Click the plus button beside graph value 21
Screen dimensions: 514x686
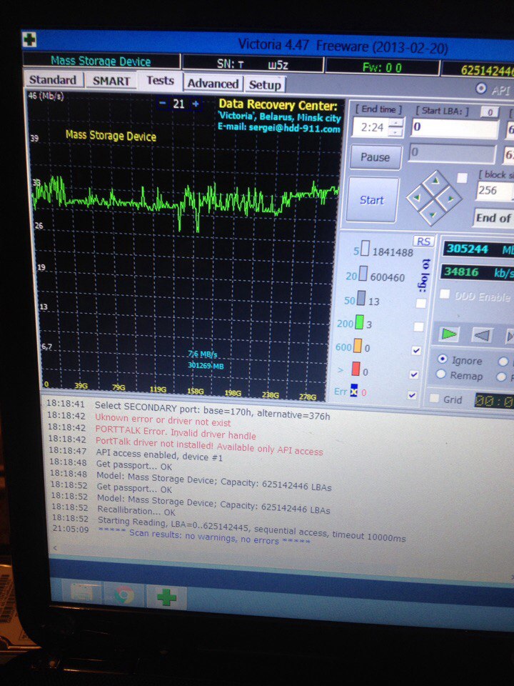[x=196, y=104]
